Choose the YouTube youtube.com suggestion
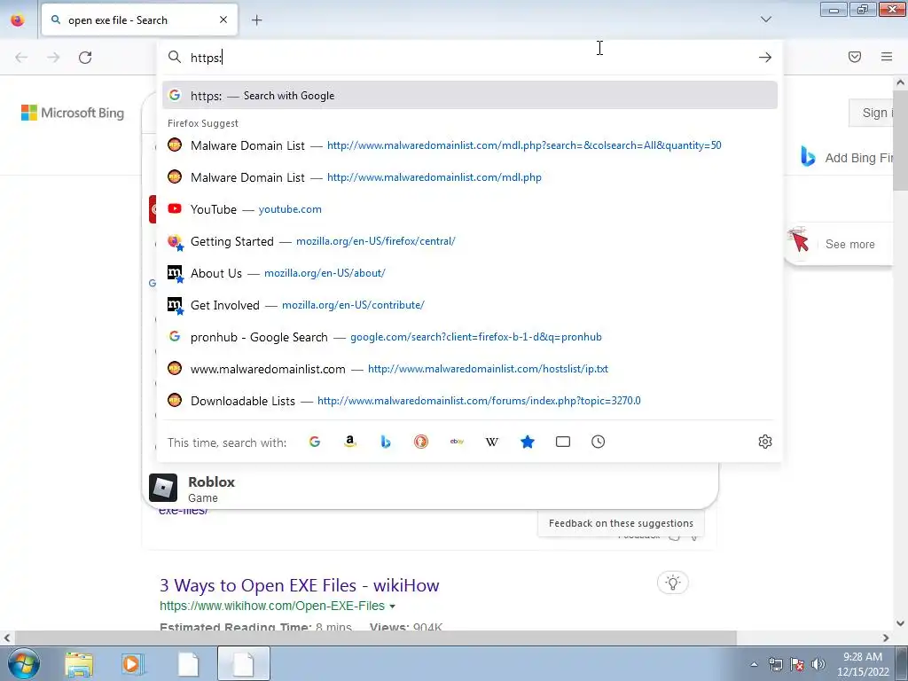908x681 pixels. [x=470, y=209]
